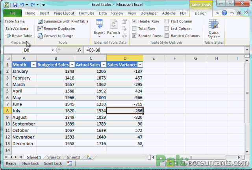Click the Export table icon
The height and width of the screenshot is (170, 252).
(x=99, y=24)
